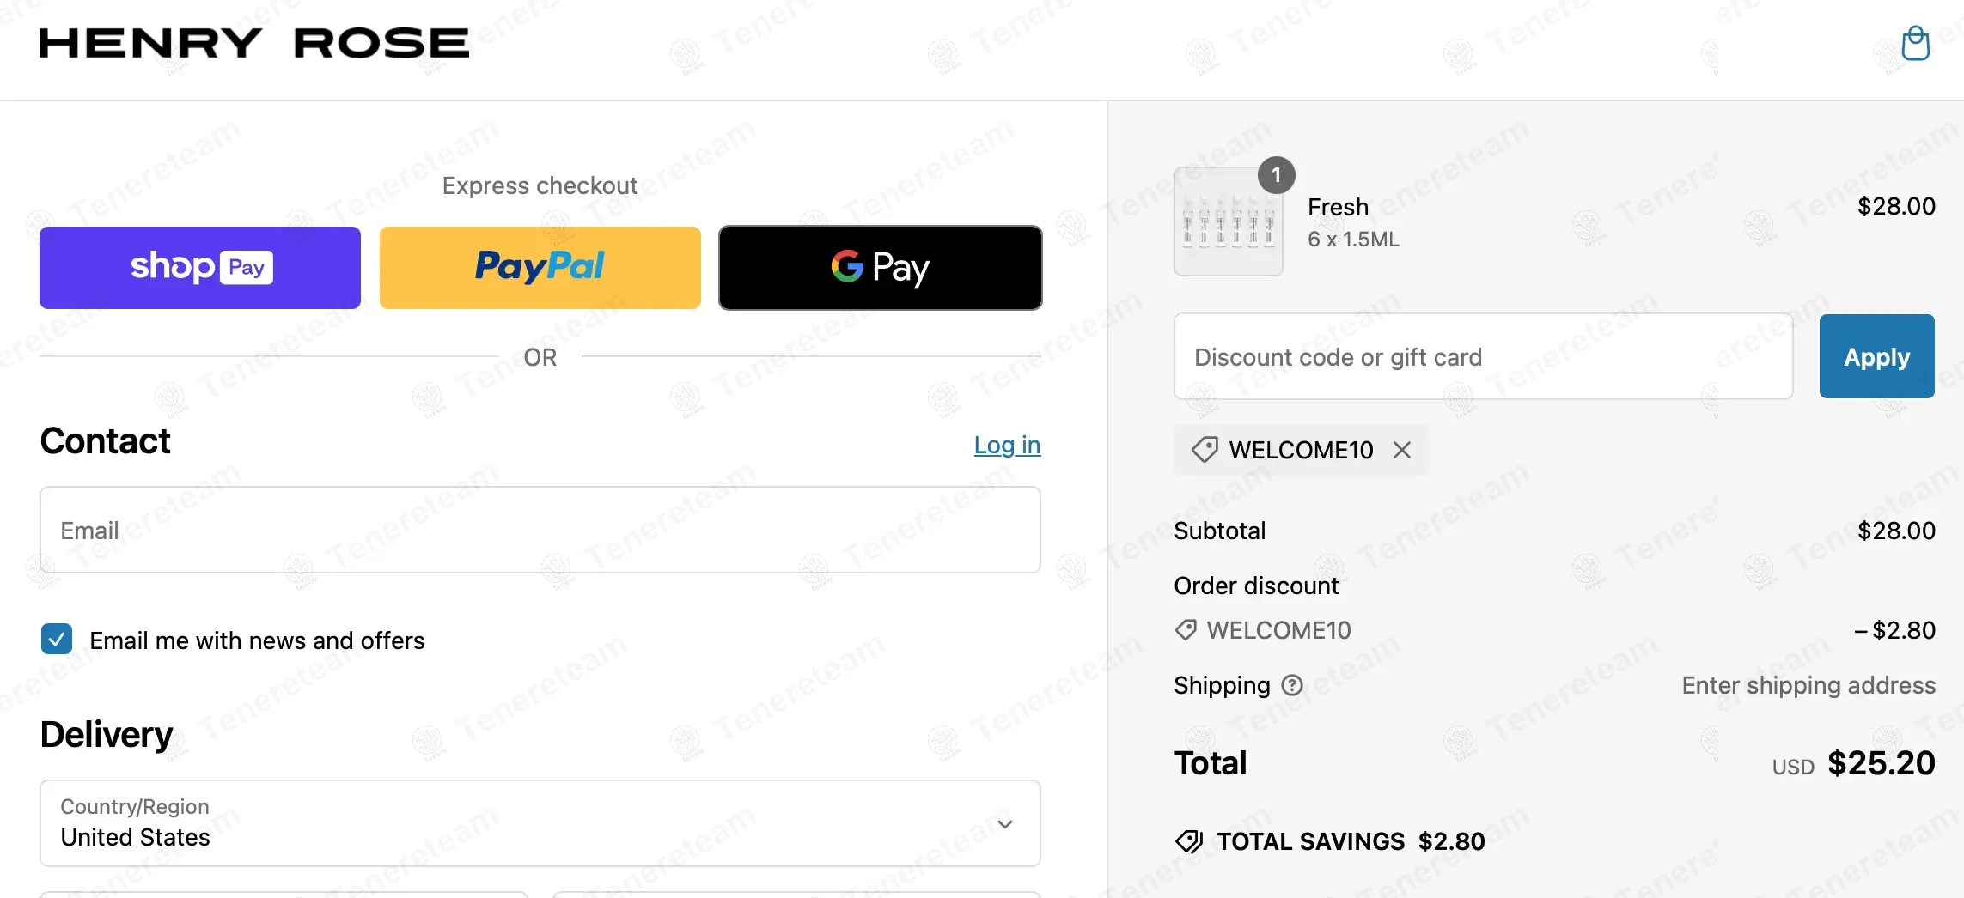Viewport: 1964px width, 898px height.
Task: Click the Fresh product name
Action: tap(1338, 207)
